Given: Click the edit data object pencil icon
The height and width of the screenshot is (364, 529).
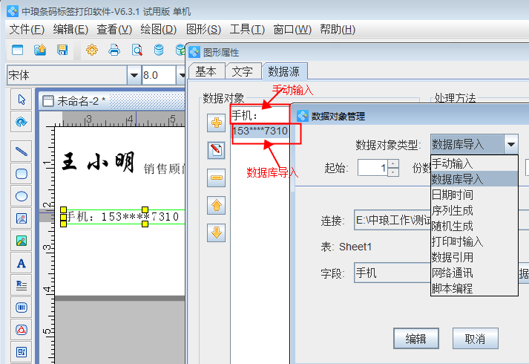Looking at the screenshot, I should [x=216, y=151].
